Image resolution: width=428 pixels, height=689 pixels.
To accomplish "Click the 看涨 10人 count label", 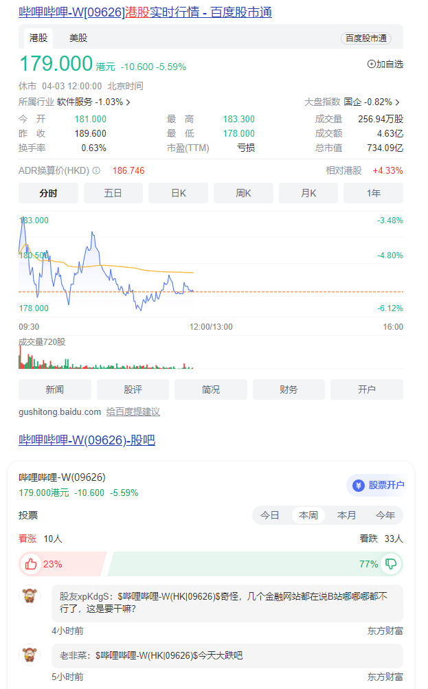I will tap(41, 539).
